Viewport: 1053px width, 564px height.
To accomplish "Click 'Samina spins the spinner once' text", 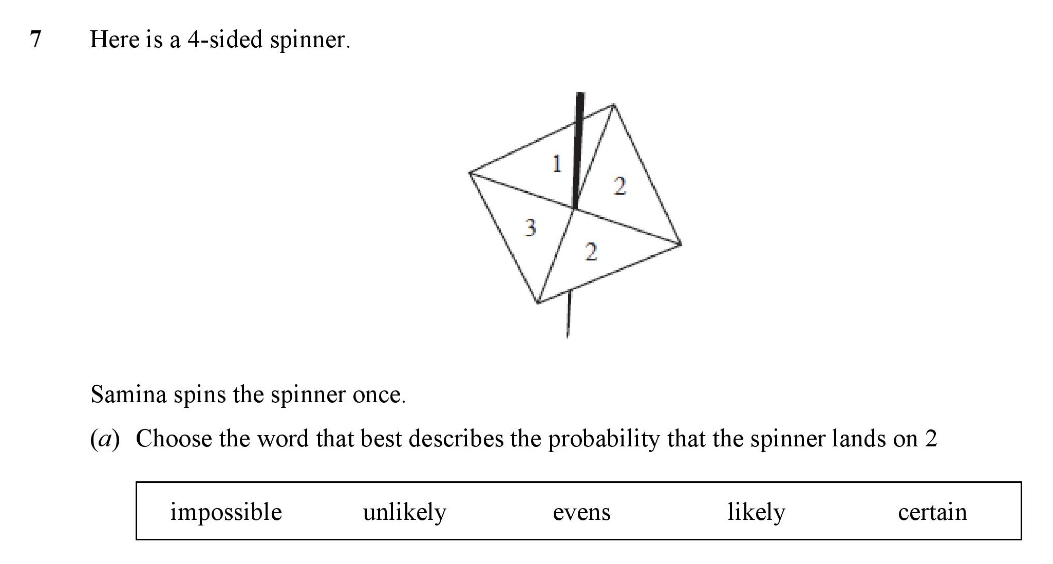I will click(x=248, y=395).
